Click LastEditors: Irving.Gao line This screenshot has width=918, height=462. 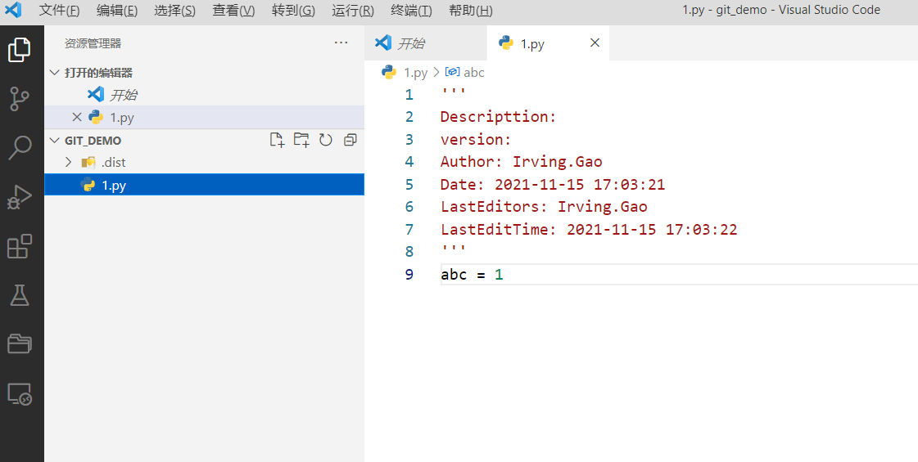pyautogui.click(x=544, y=206)
